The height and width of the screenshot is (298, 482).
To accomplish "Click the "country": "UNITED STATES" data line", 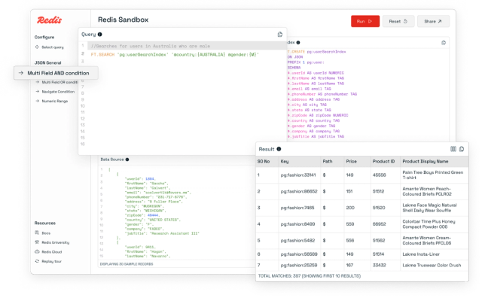I will tap(153, 220).
